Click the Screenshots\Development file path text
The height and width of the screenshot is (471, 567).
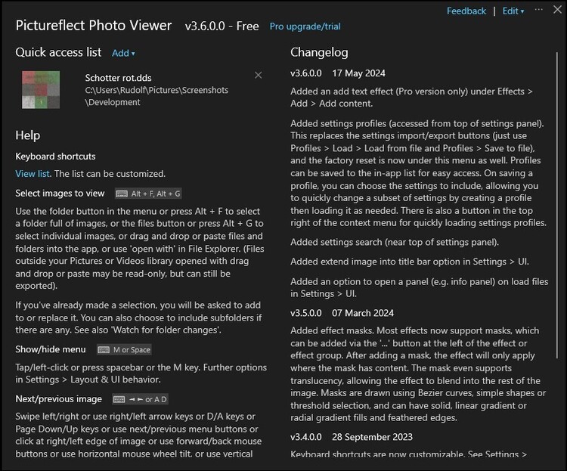point(156,96)
